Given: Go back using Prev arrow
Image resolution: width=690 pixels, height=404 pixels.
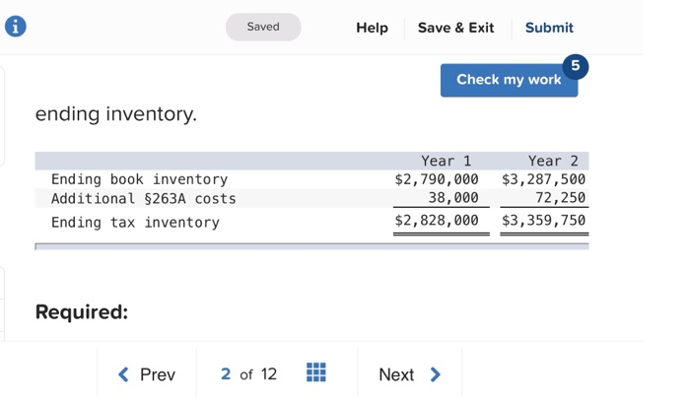Looking at the screenshot, I should (x=123, y=374).
